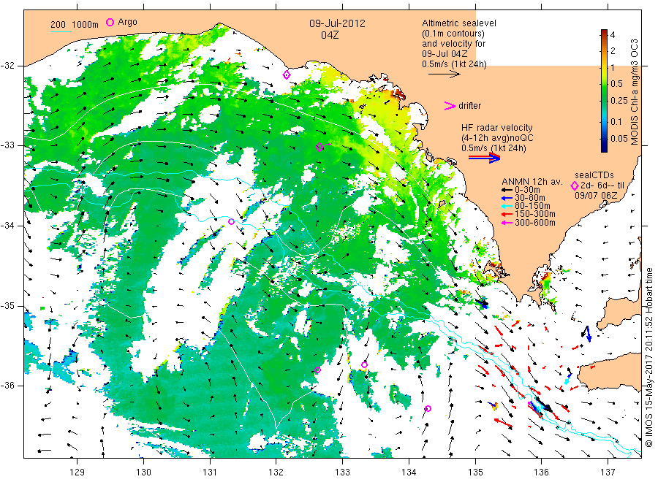Select the cyan 80-150m ANMN arrow
658x482 pixels.
507,206
